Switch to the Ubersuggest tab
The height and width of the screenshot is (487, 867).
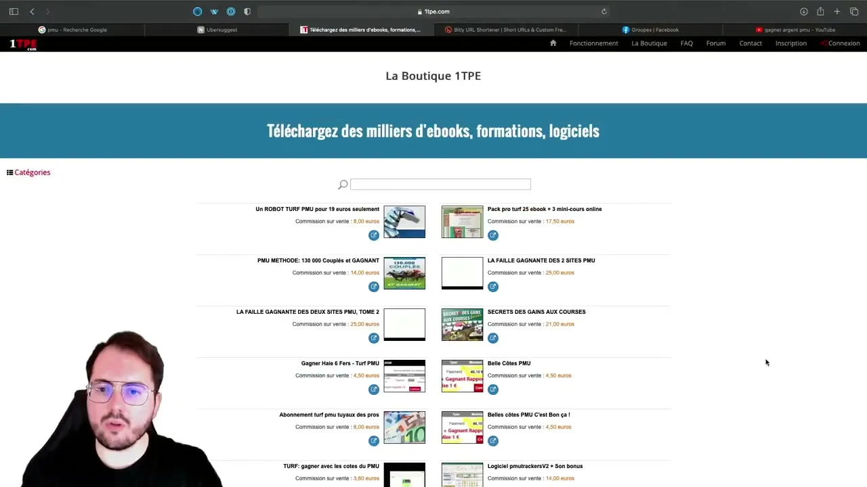[217, 30]
